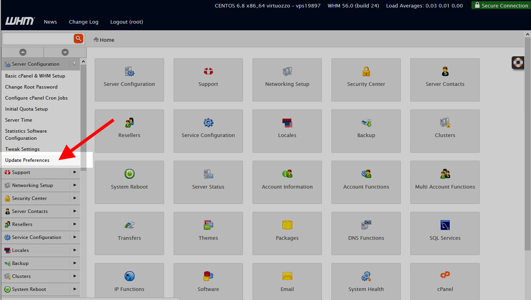531x300 pixels.
Task: Click the sidebar search input field
Action: click(37, 39)
